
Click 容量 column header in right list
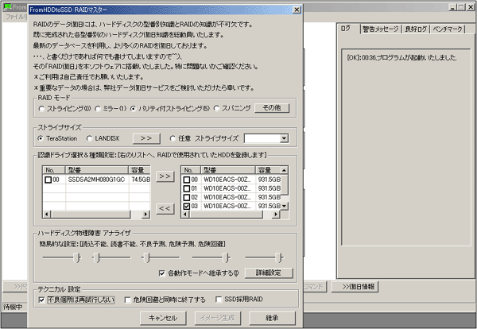click(268, 170)
